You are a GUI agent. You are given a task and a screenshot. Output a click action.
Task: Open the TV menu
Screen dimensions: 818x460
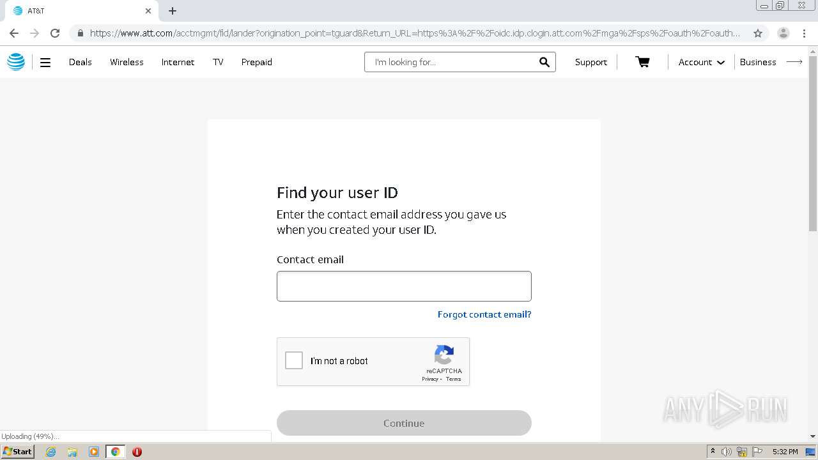(x=218, y=62)
